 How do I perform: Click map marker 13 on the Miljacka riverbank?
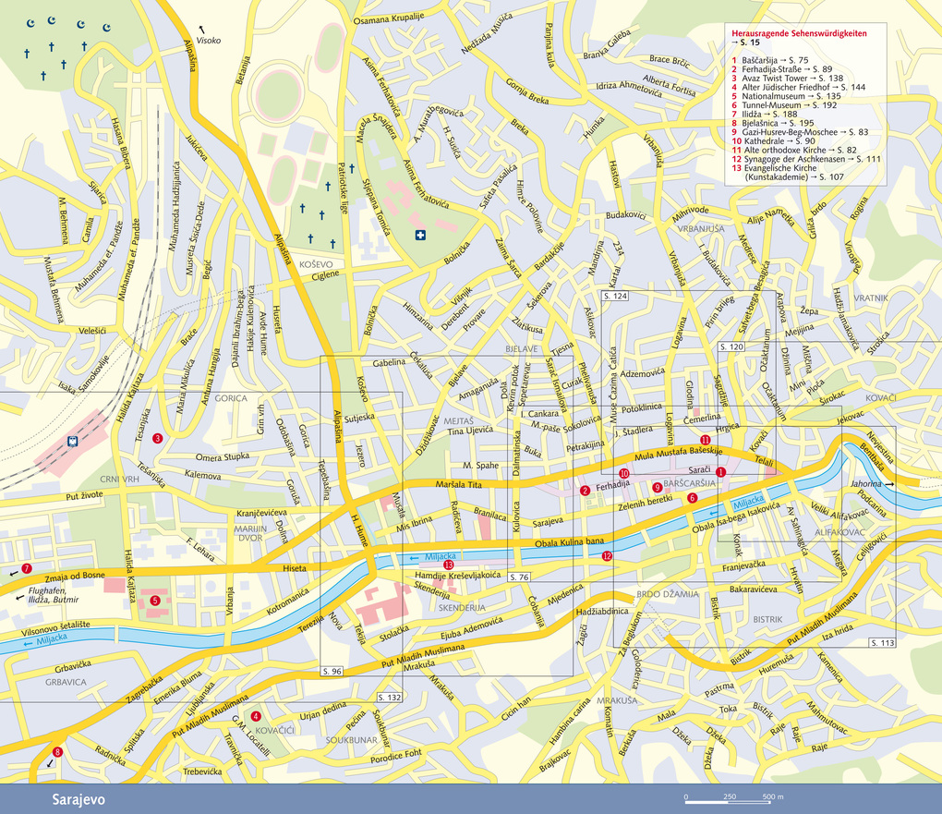449,565
